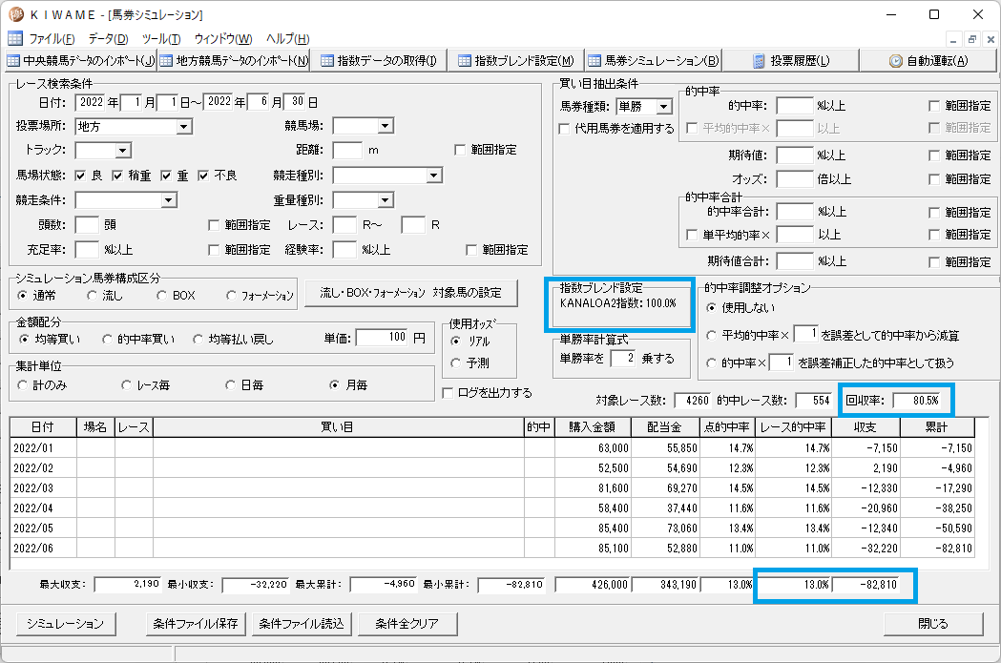The image size is (1001, 663).
Task: Select 計のみ aggregation radio button
Action: point(22,385)
